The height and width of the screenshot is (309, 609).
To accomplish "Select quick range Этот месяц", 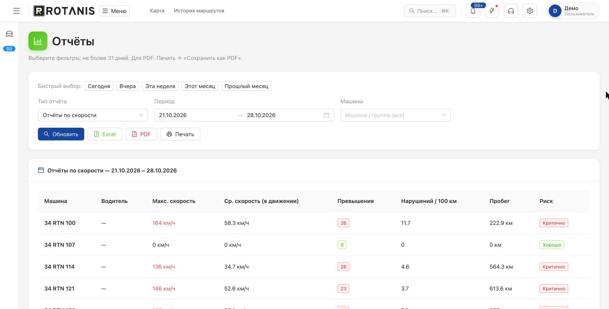I will point(200,86).
